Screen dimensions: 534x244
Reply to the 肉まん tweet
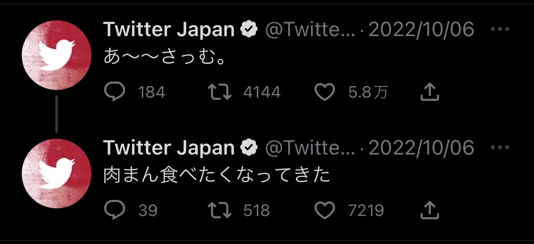(x=115, y=211)
